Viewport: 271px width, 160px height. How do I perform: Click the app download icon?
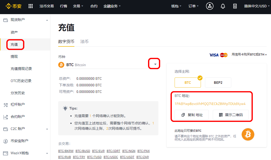coord(235,6)
